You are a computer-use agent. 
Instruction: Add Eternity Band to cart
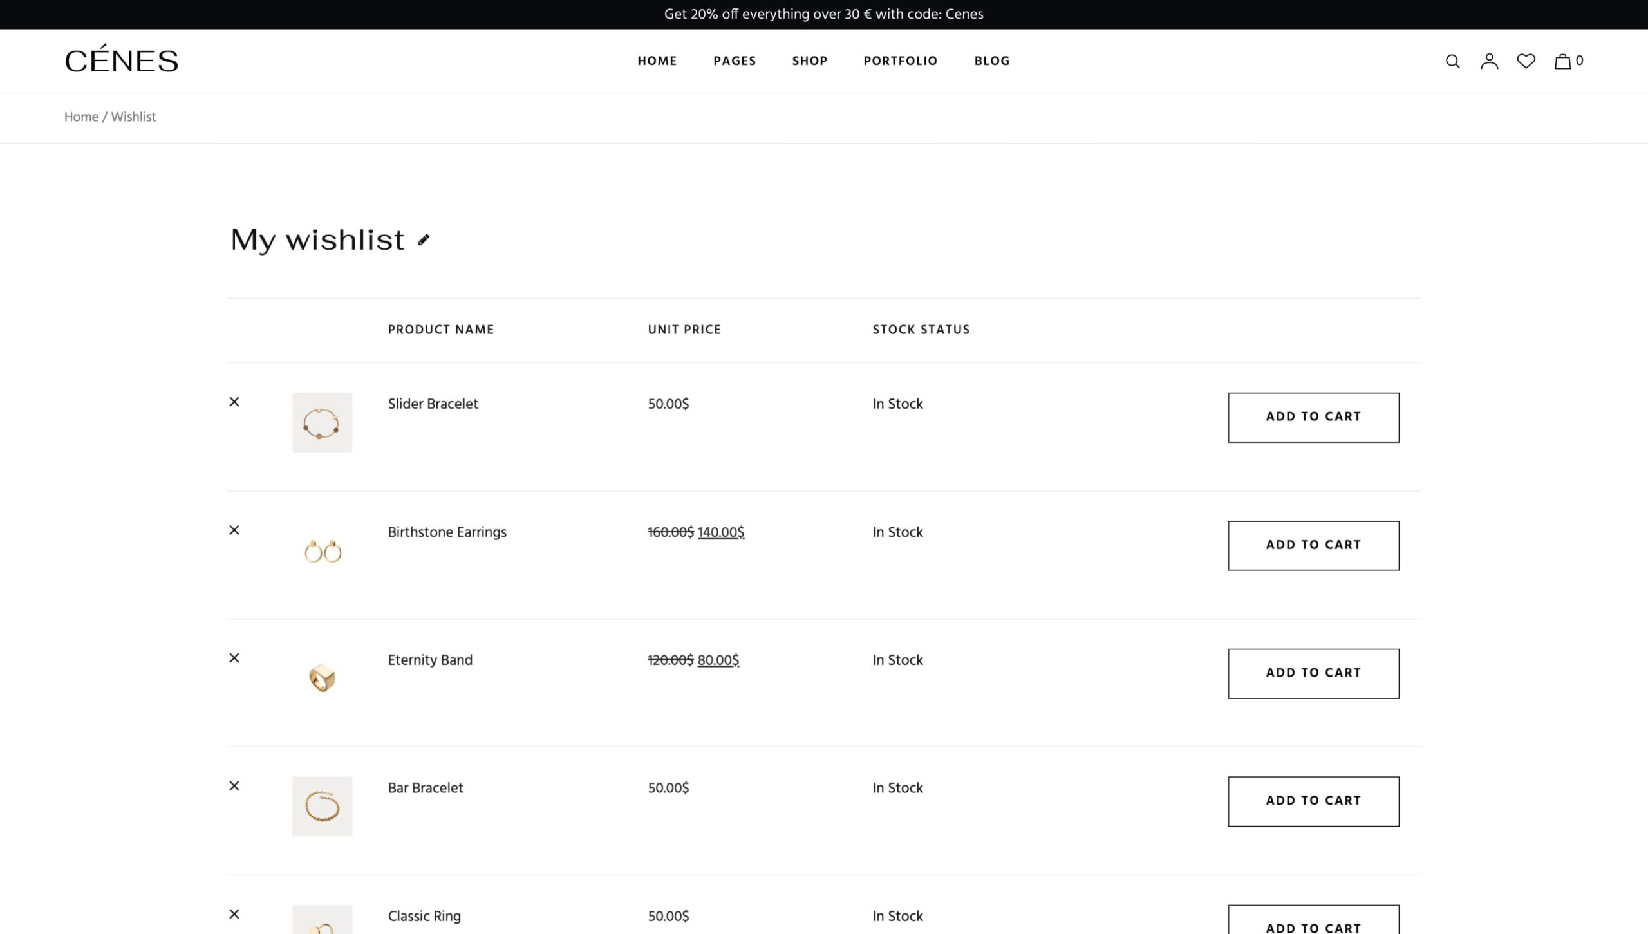1313,673
